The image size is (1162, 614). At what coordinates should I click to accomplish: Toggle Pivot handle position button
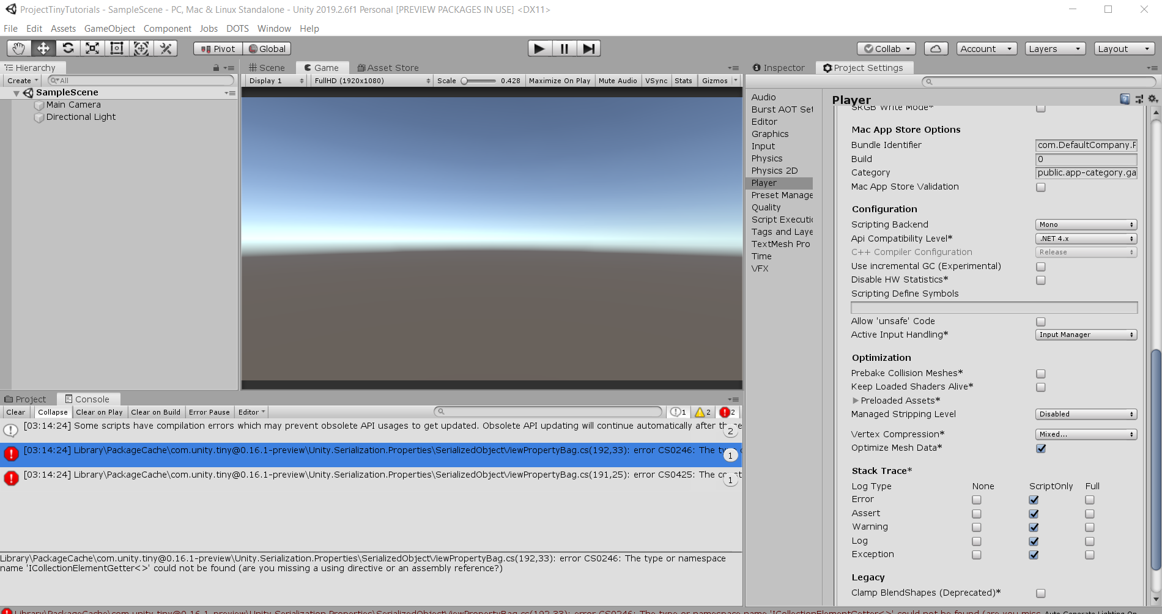218,49
